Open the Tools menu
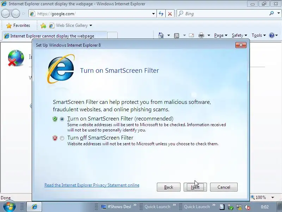The height and width of the screenshot is (212, 282). click(259, 35)
